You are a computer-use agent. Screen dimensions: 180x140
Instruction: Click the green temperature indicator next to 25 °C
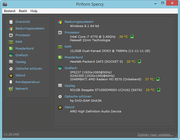[159, 90]
